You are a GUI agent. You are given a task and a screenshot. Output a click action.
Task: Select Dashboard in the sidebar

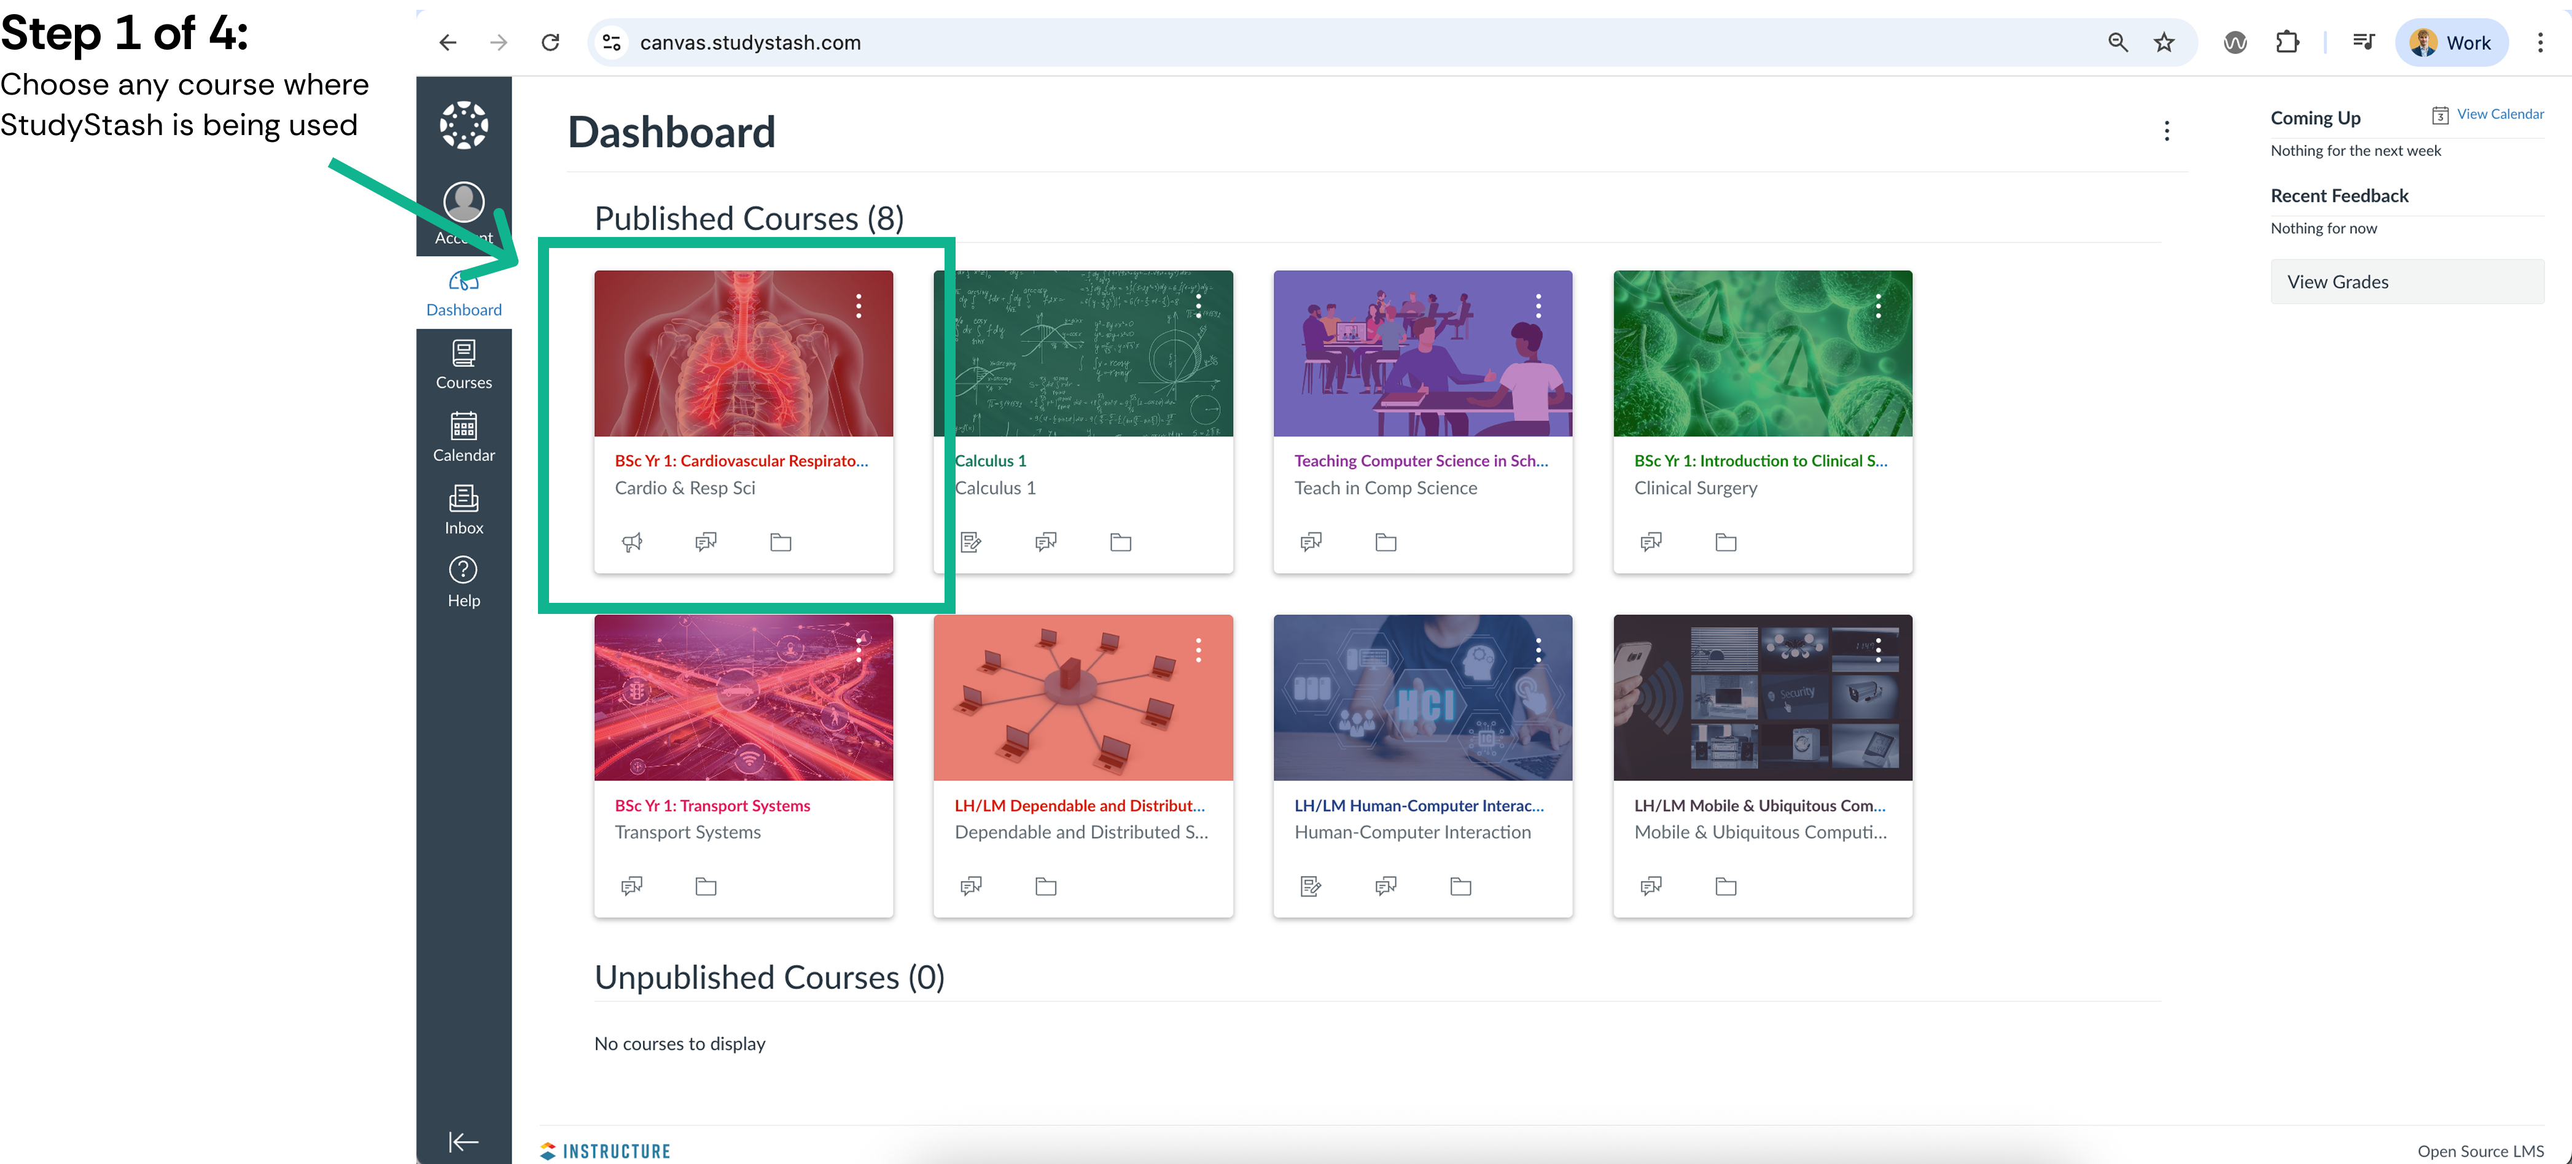(x=463, y=293)
